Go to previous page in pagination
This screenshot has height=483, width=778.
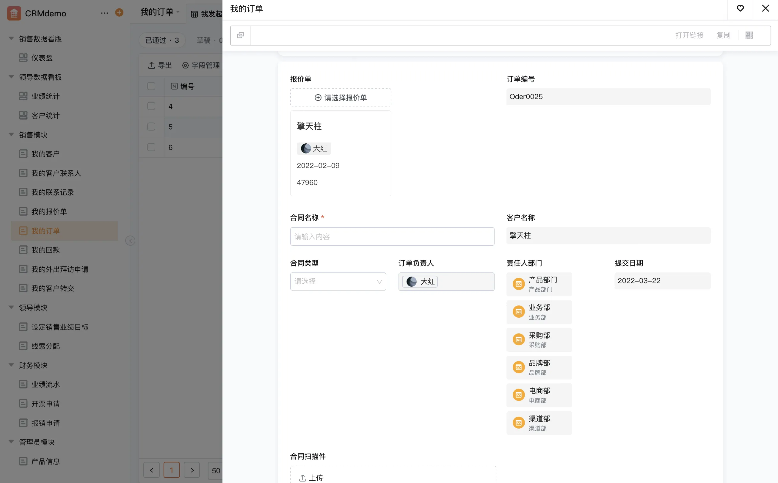(151, 470)
